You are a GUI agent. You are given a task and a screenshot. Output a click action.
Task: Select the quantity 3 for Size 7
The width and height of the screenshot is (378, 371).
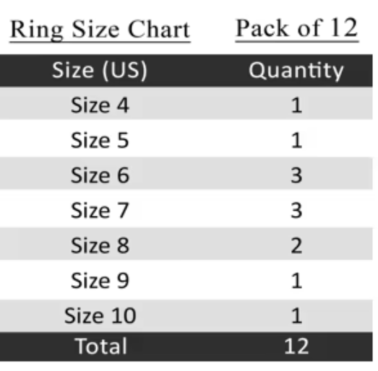coord(296,211)
